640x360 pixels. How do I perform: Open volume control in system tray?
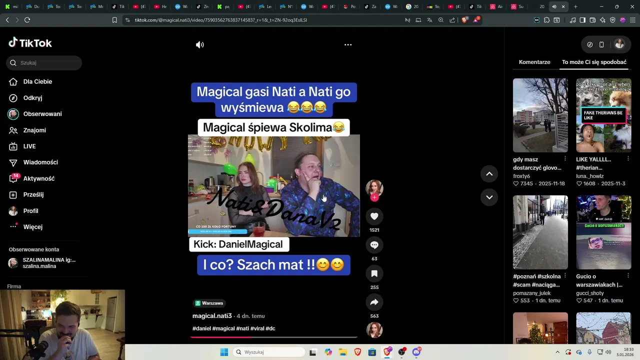coord(608,352)
